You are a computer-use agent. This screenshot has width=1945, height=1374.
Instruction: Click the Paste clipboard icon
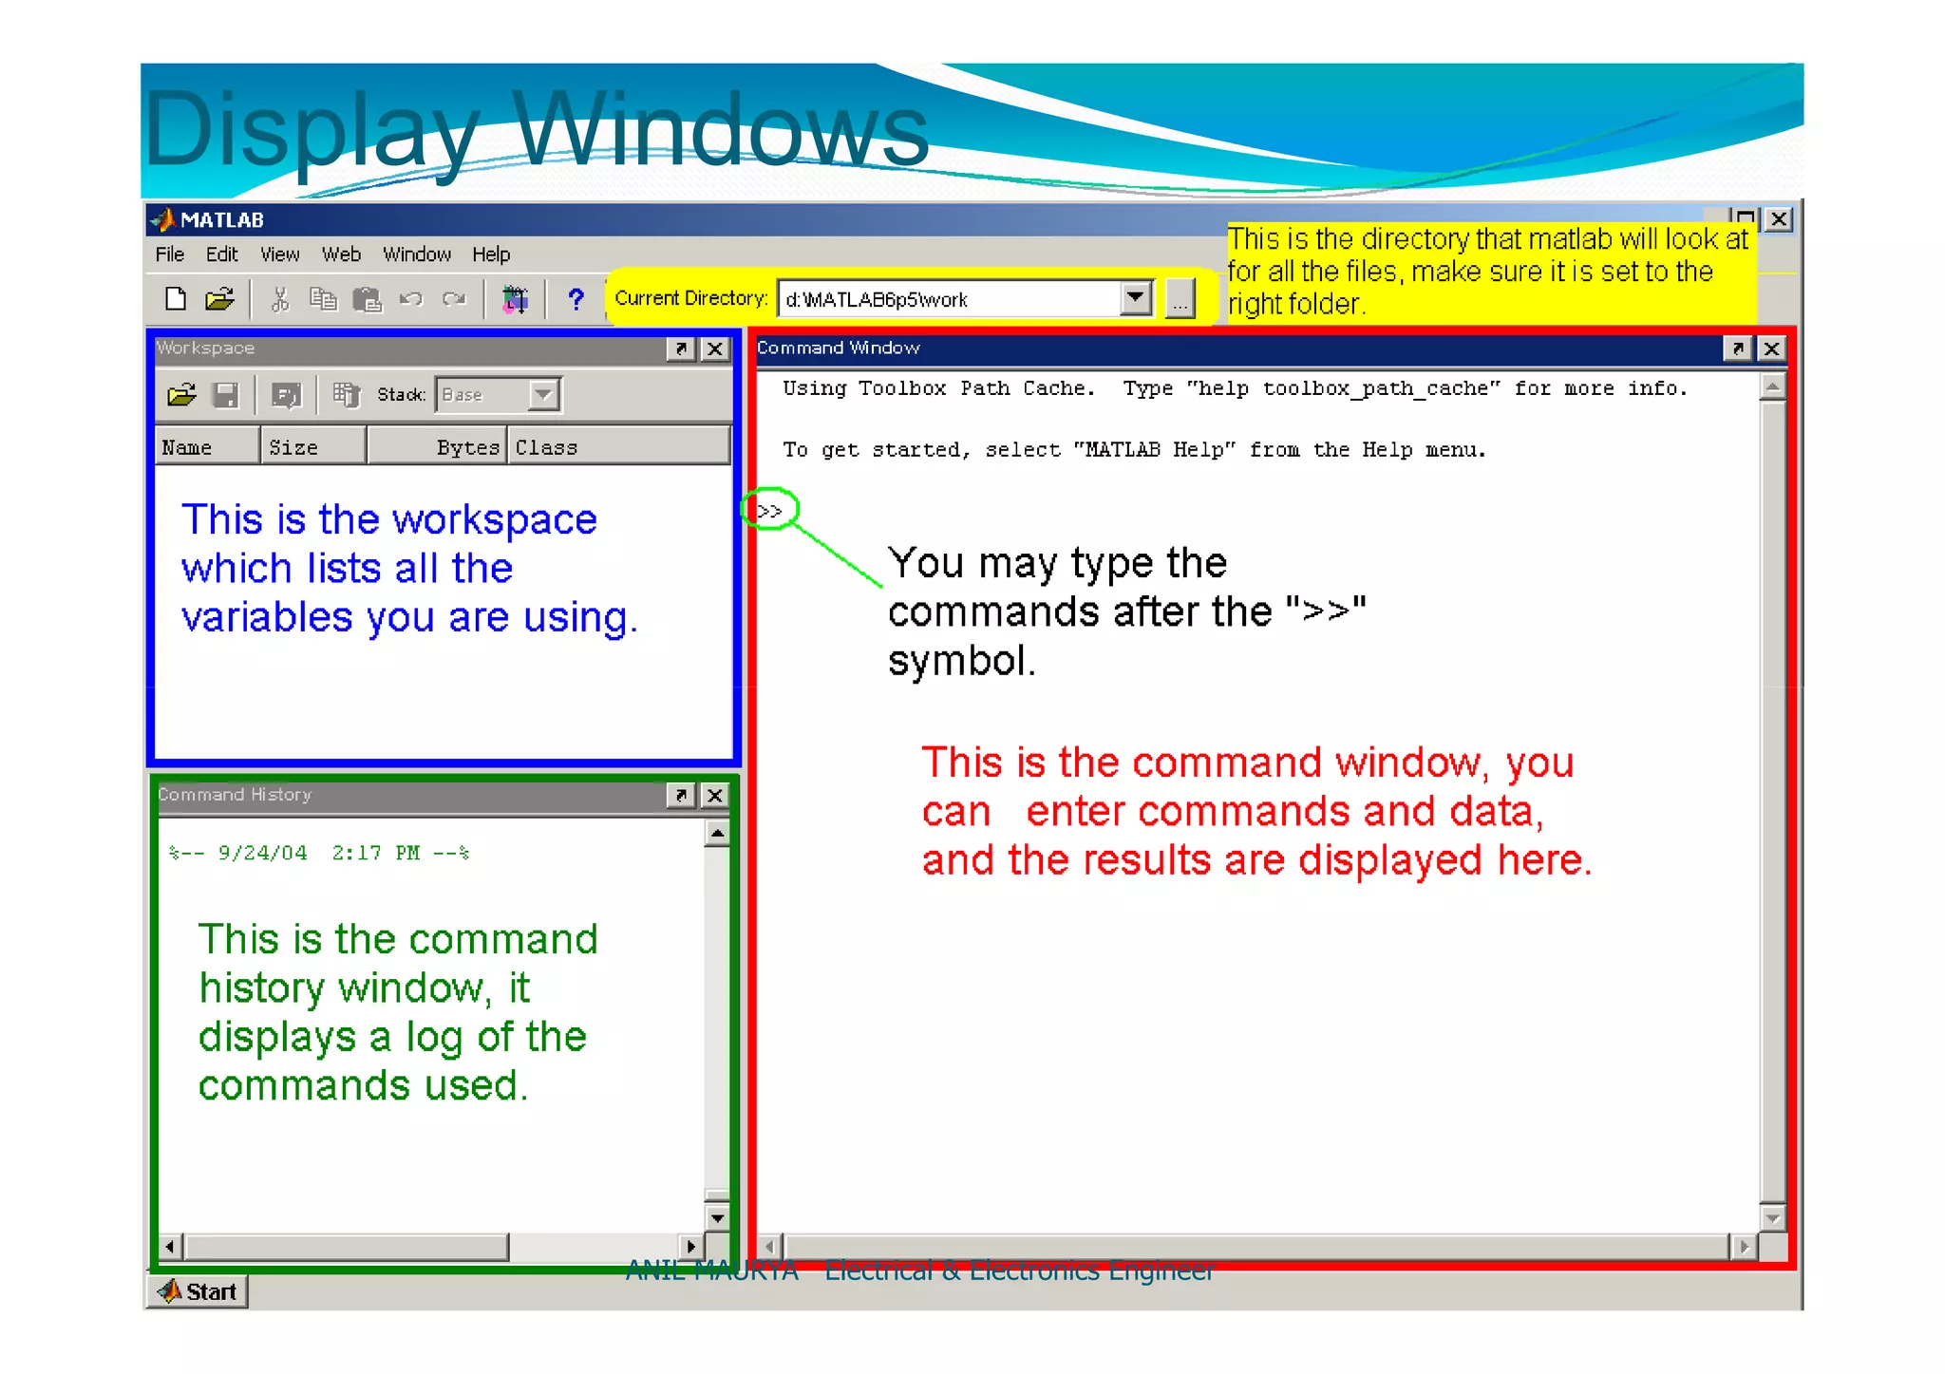tap(367, 300)
